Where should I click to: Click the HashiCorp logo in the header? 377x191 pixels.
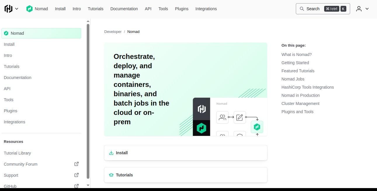pyautogui.click(x=8, y=9)
